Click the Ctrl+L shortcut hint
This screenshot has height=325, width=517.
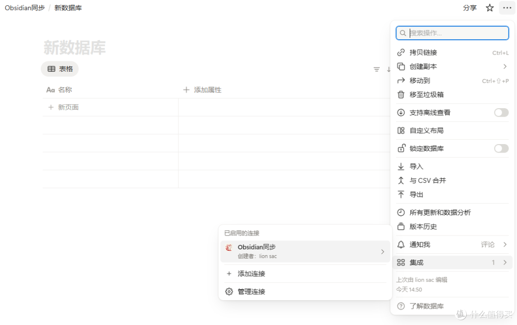coord(500,53)
